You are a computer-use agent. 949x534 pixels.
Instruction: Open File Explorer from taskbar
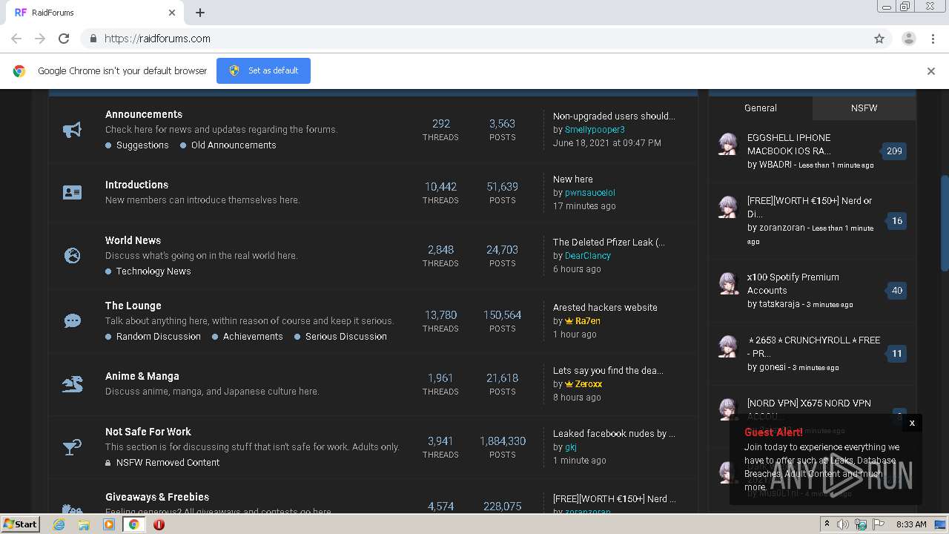coord(84,524)
